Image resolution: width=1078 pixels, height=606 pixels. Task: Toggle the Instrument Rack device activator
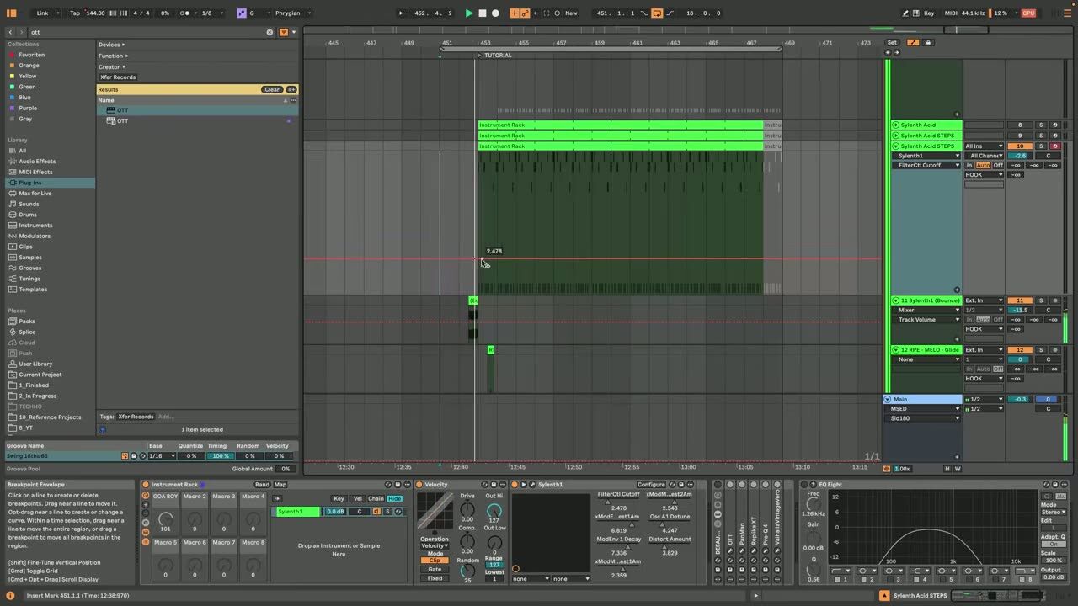(146, 485)
